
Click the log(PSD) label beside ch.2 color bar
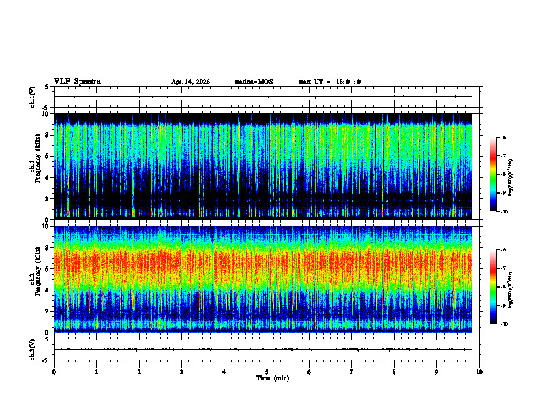point(510,290)
